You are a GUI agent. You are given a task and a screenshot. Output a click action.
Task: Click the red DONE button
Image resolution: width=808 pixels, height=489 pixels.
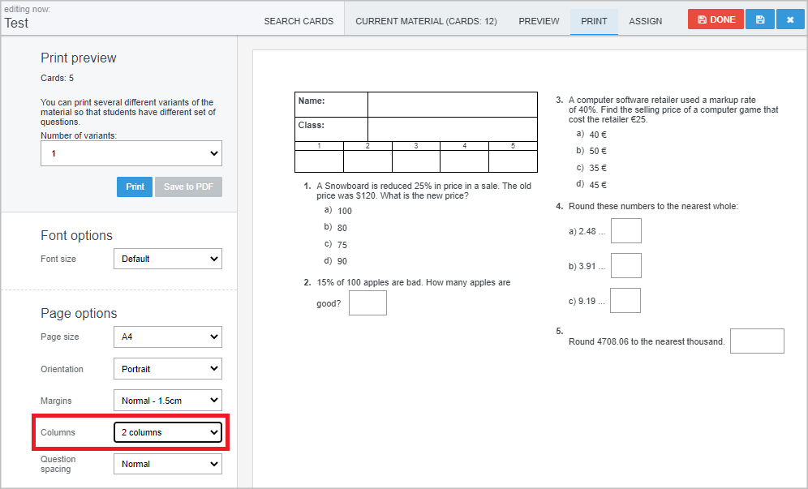click(x=716, y=19)
